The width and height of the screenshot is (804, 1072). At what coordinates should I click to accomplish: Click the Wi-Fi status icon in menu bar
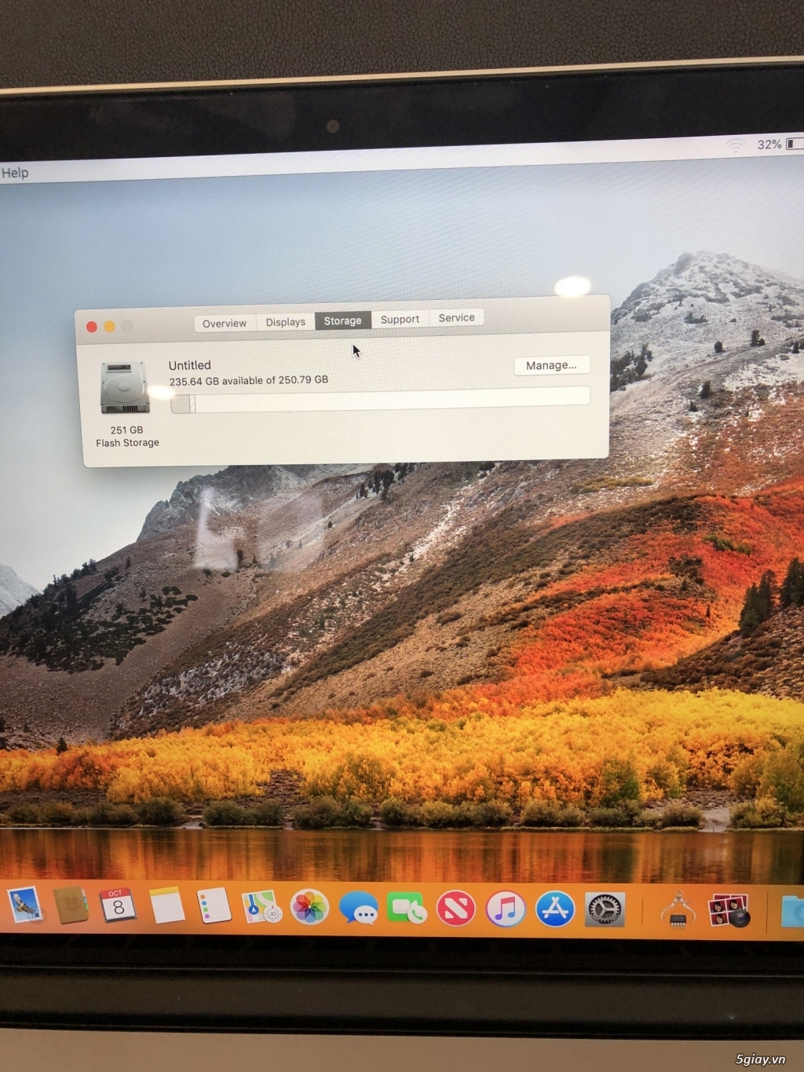(736, 145)
